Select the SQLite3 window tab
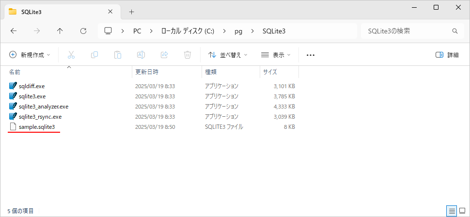The width and height of the screenshot is (470, 217). [62, 12]
